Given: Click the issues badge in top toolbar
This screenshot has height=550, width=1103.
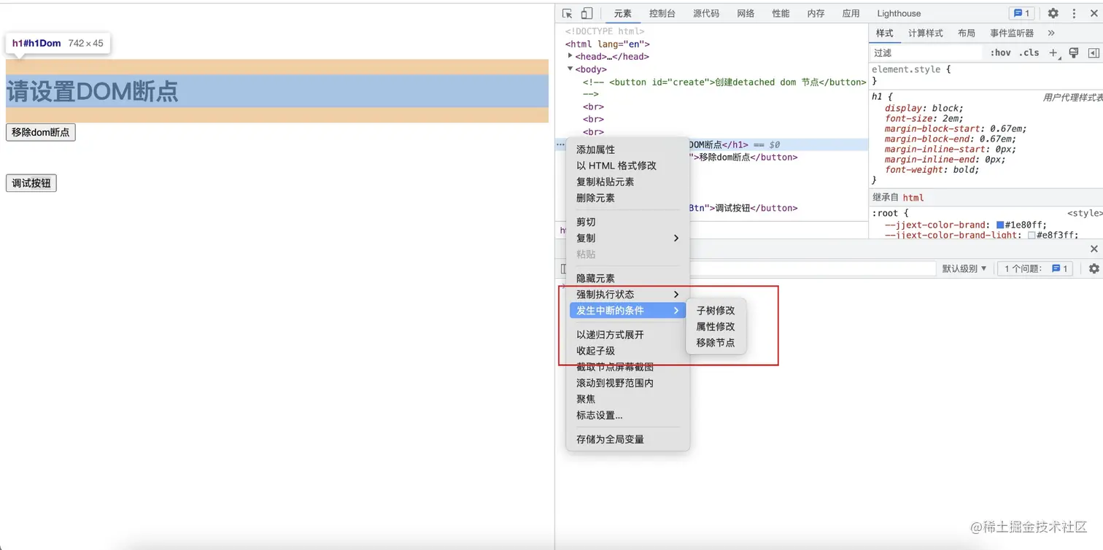Looking at the screenshot, I should pos(1020,13).
